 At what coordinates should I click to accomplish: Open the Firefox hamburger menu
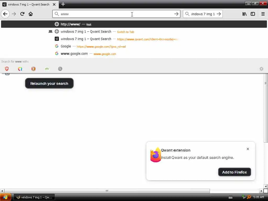pyautogui.click(x=263, y=14)
